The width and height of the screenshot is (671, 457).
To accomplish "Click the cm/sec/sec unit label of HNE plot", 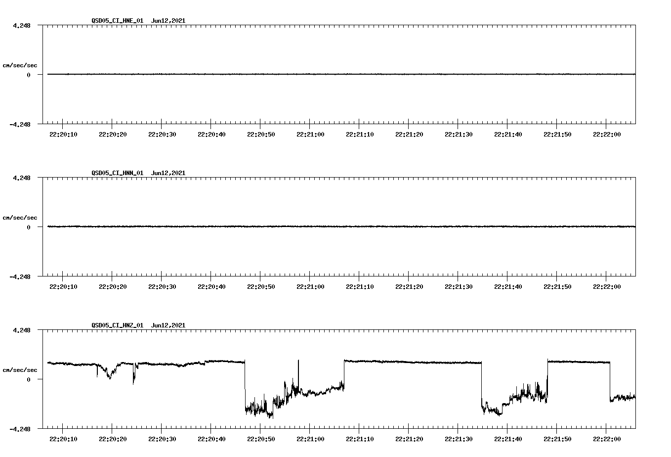I will click(20, 65).
